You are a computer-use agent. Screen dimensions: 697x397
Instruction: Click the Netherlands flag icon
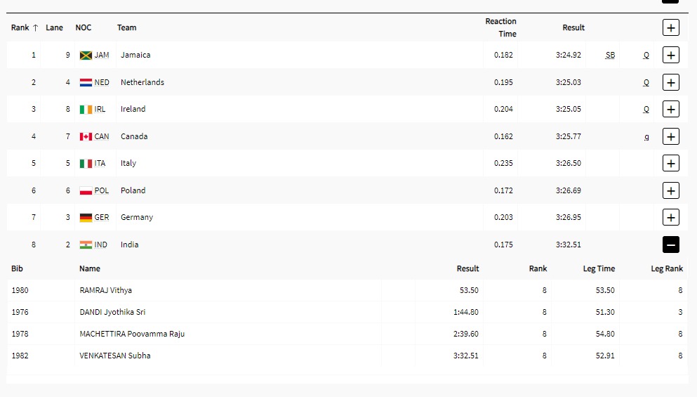(86, 82)
